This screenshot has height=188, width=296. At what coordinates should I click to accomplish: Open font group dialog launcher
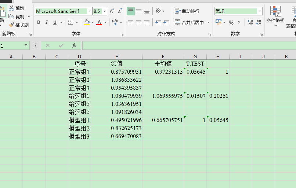122,34
